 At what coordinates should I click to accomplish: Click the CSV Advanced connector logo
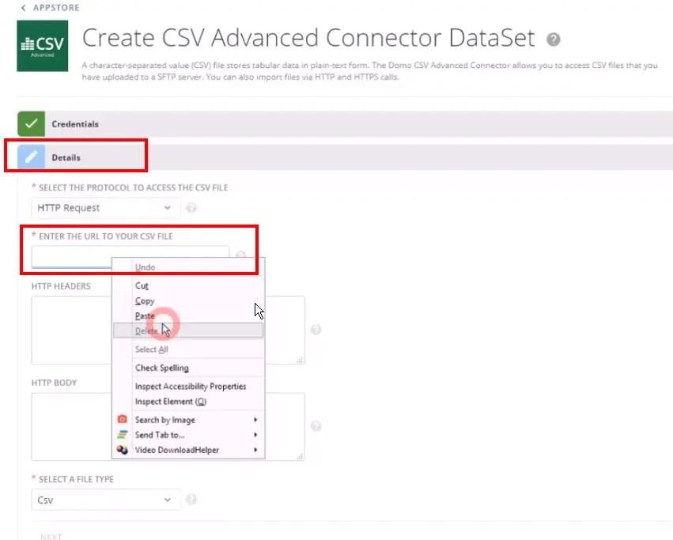click(41, 46)
